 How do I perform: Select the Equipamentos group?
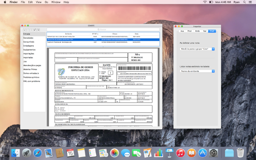[34, 49]
